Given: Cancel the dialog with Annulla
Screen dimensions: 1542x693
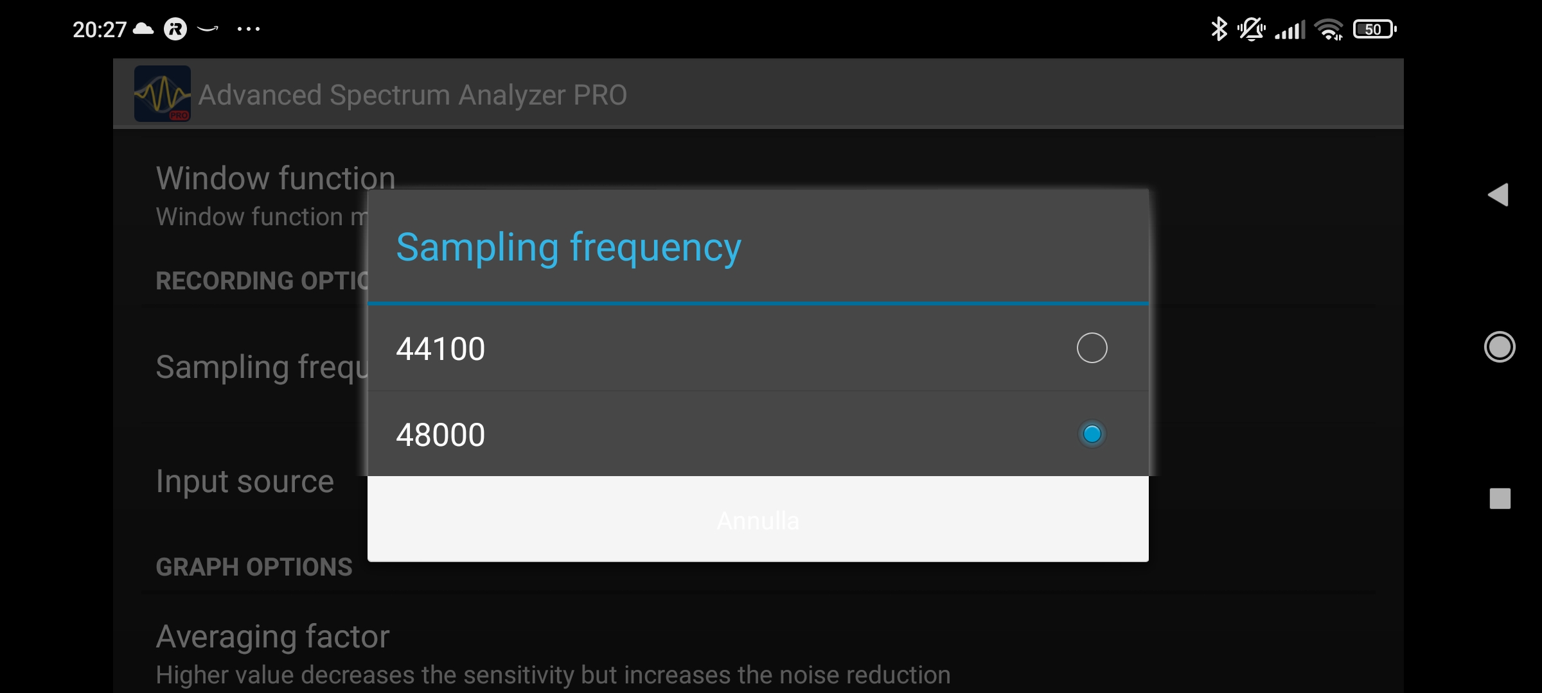Looking at the screenshot, I should coord(758,519).
